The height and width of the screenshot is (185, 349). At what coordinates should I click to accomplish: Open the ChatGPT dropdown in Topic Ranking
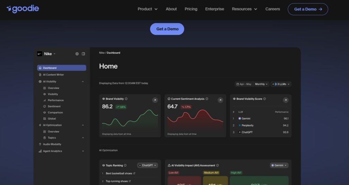tap(148, 166)
